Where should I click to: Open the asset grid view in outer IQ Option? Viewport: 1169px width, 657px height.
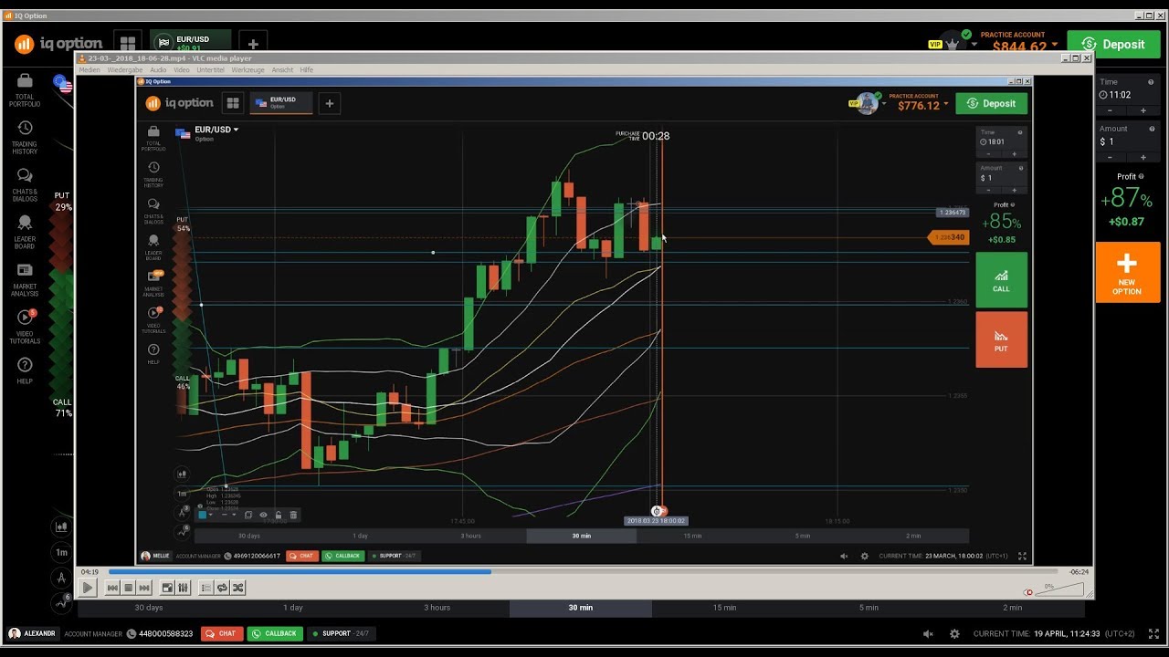[x=127, y=43]
